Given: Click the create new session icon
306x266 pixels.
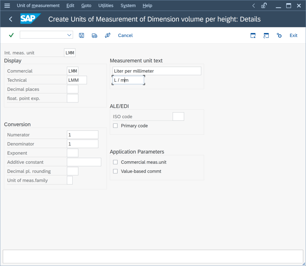Looking at the screenshot, I should (x=253, y=36).
